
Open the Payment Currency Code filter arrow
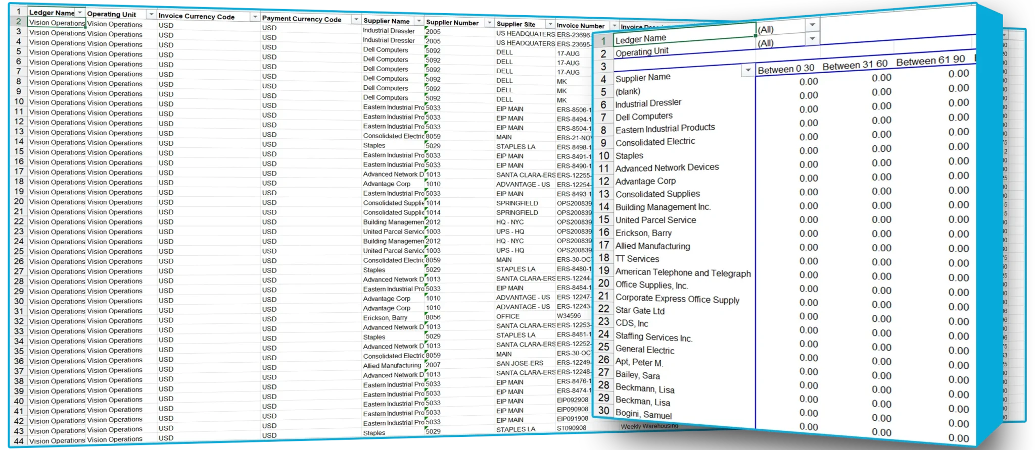(356, 20)
